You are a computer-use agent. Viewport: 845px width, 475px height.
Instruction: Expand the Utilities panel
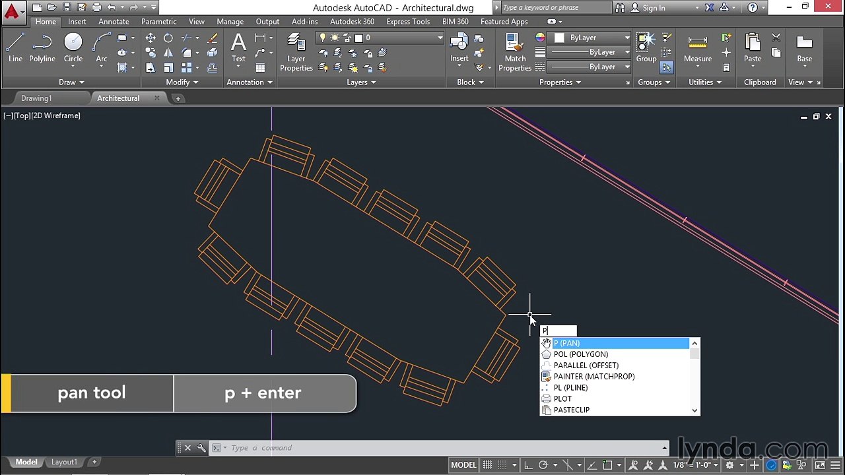[705, 82]
